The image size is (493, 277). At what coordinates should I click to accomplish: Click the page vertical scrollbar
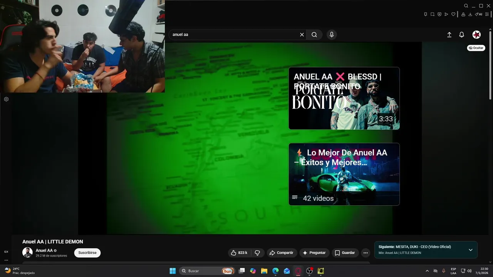click(x=490, y=65)
